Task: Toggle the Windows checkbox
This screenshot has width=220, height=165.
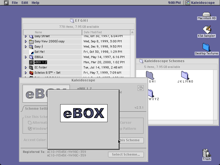Action: [30, 129]
